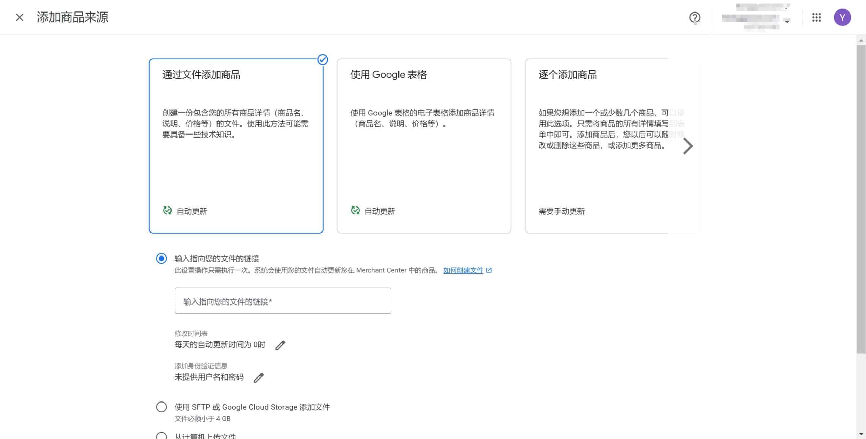Click the 修改时间表 label
Viewport: 866px width, 439px height.
[191, 333]
